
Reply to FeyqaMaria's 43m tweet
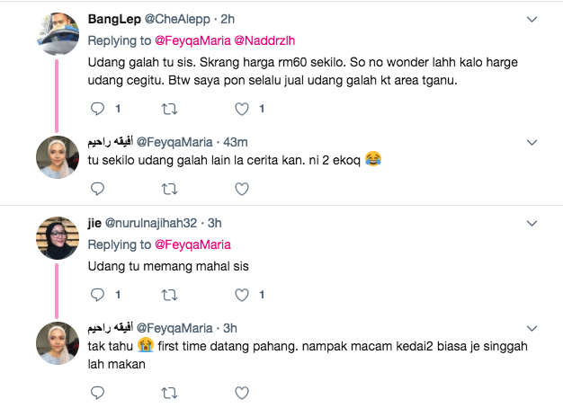(100, 189)
